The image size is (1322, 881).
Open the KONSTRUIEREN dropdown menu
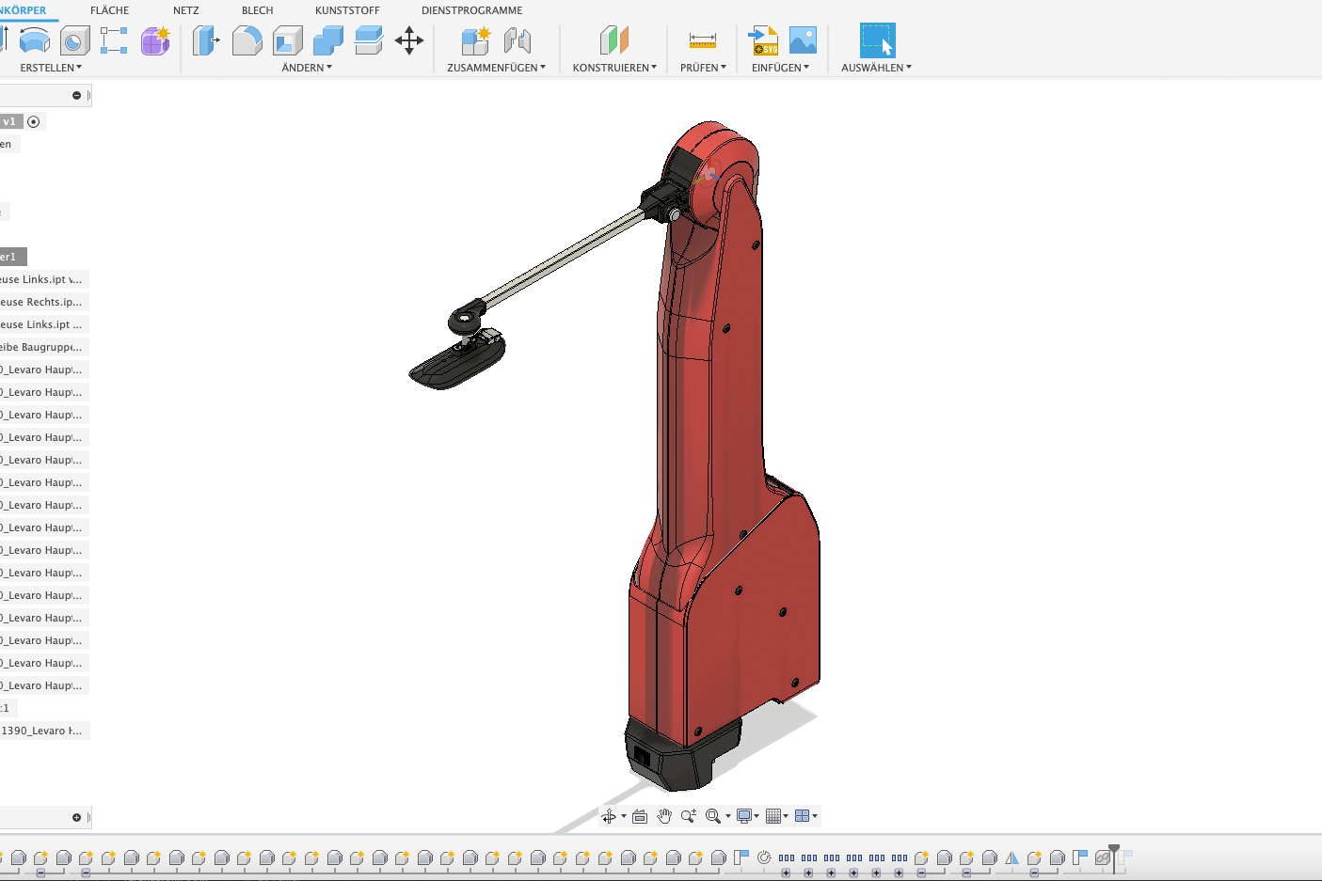[614, 68]
